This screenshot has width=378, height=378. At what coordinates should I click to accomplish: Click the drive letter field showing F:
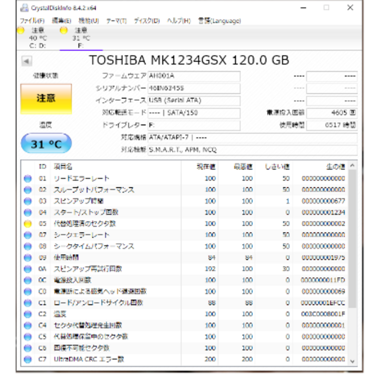(194, 125)
